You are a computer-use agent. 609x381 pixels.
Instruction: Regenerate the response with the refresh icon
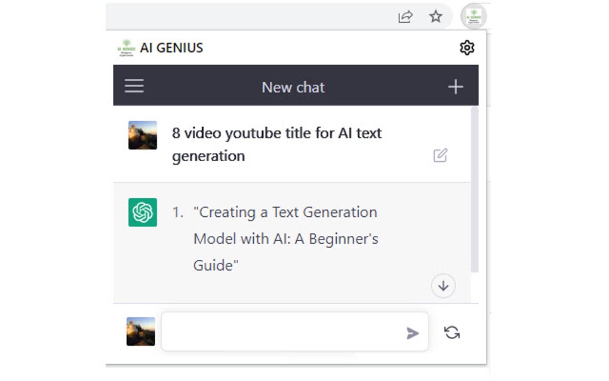tap(452, 333)
